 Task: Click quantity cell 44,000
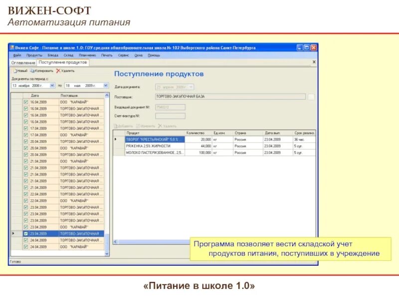pyautogui.click(x=199, y=146)
